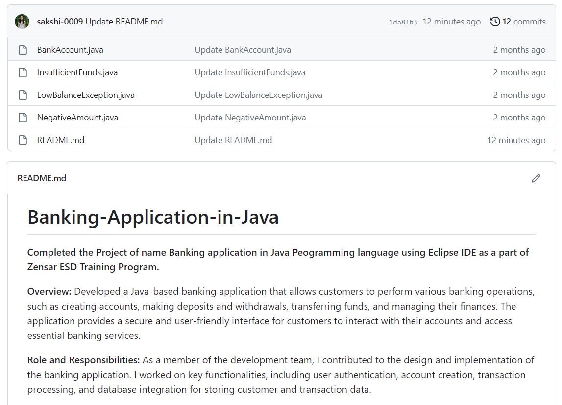Click the file icon beside README.md
Image resolution: width=562 pixels, height=405 pixels.
coord(23,140)
